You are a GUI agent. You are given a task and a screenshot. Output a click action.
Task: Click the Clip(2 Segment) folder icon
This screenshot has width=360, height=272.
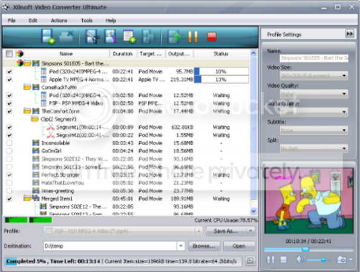pyautogui.click(x=35, y=119)
